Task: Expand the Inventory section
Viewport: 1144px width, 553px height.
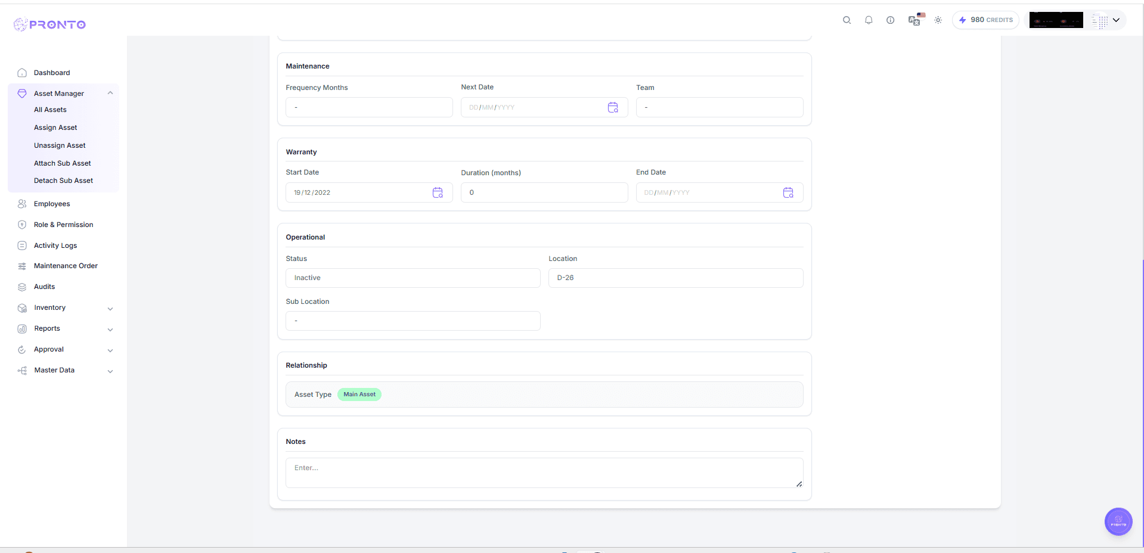Action: [x=110, y=309]
